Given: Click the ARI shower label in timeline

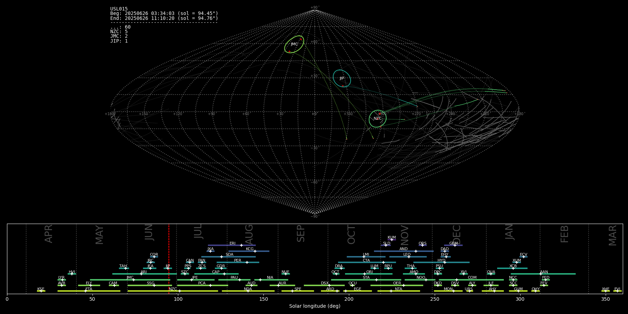Looking at the screenshot, I should (x=144, y=272).
